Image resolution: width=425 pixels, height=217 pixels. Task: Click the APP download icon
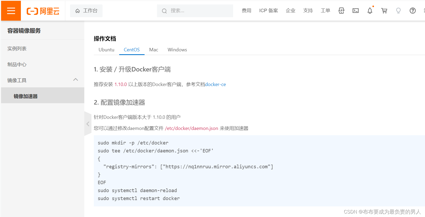pos(341,11)
